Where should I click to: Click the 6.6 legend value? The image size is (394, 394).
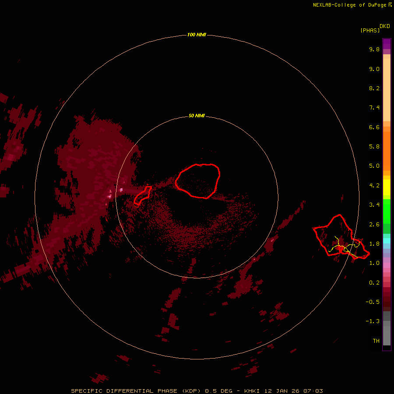374,127
